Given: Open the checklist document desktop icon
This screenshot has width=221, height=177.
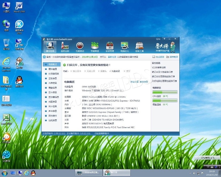Looking at the screenshot, I should pyautogui.click(x=6, y=101).
